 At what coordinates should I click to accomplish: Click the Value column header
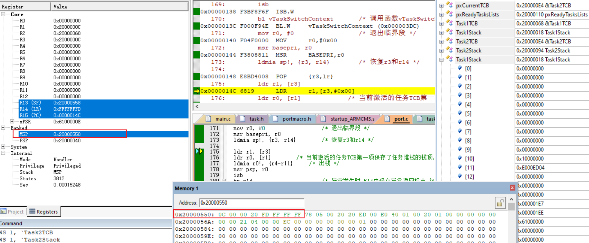tap(120, 6)
